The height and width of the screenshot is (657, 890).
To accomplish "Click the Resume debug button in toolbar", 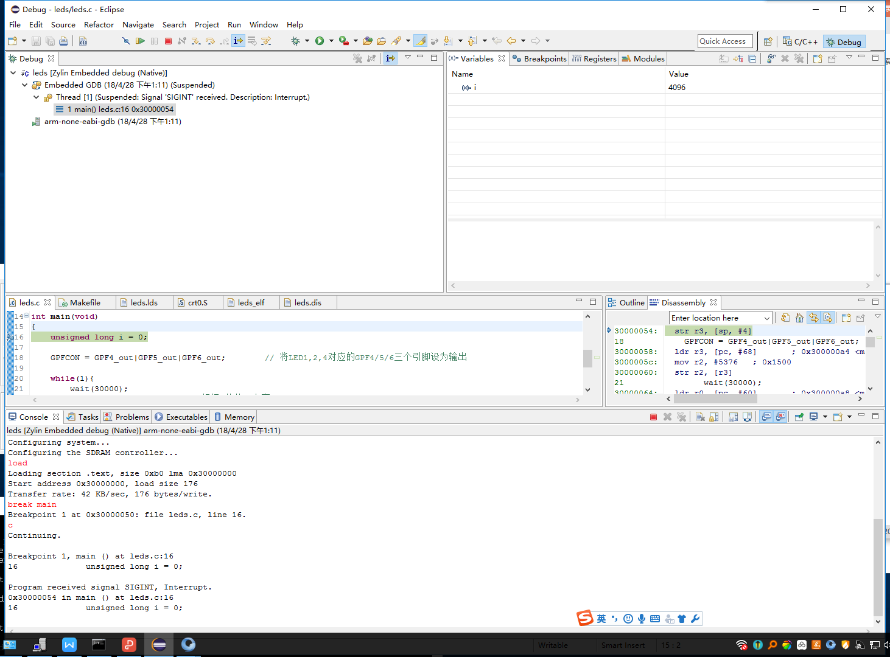I will pos(140,41).
